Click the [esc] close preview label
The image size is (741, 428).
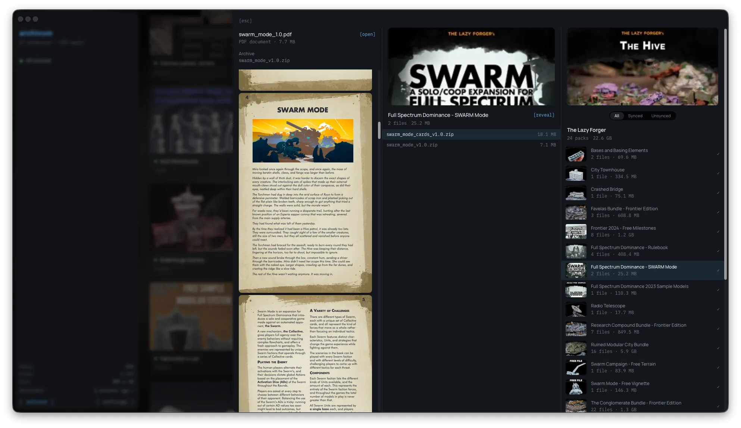(x=245, y=21)
